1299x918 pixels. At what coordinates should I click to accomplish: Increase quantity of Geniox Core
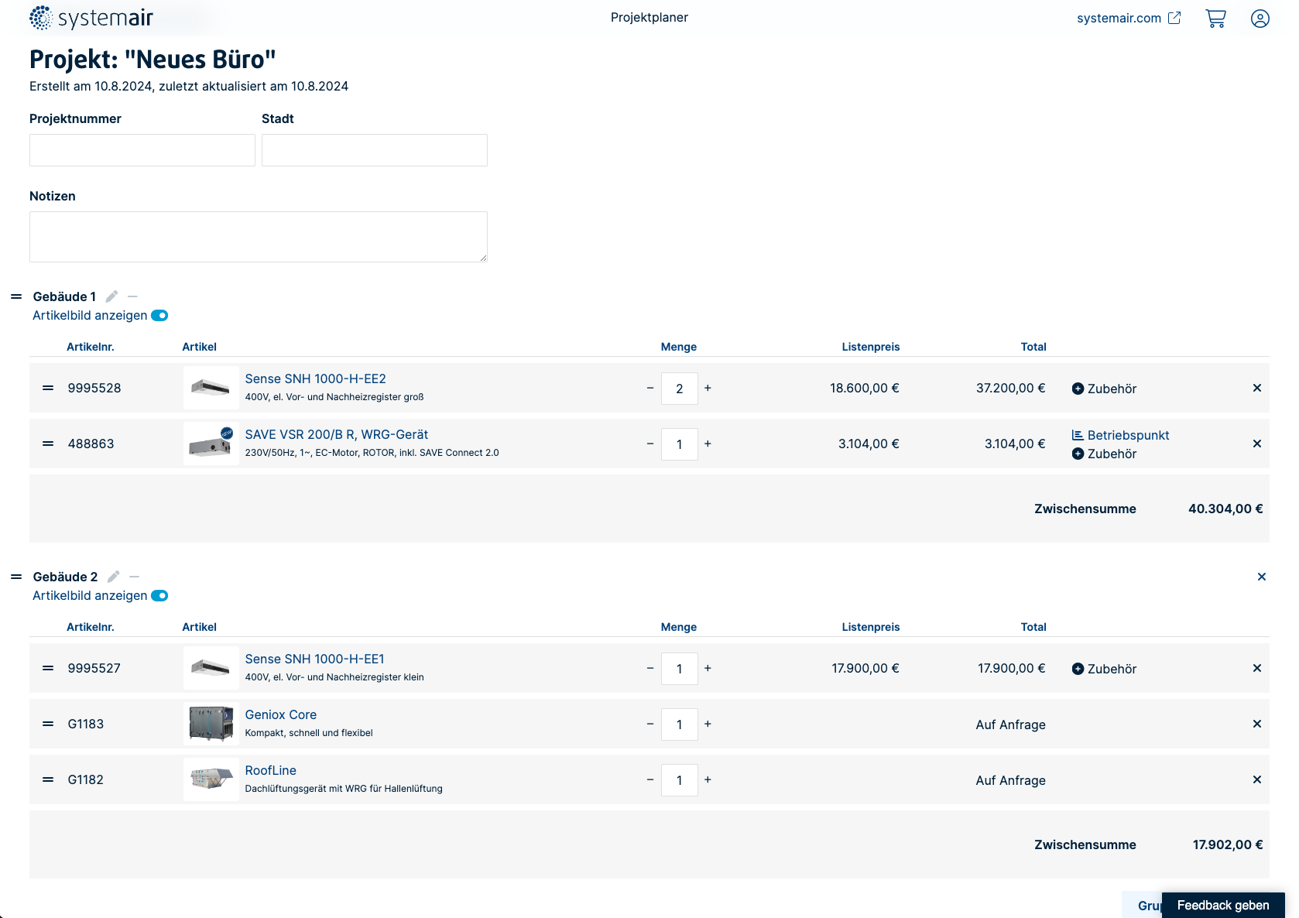(708, 724)
